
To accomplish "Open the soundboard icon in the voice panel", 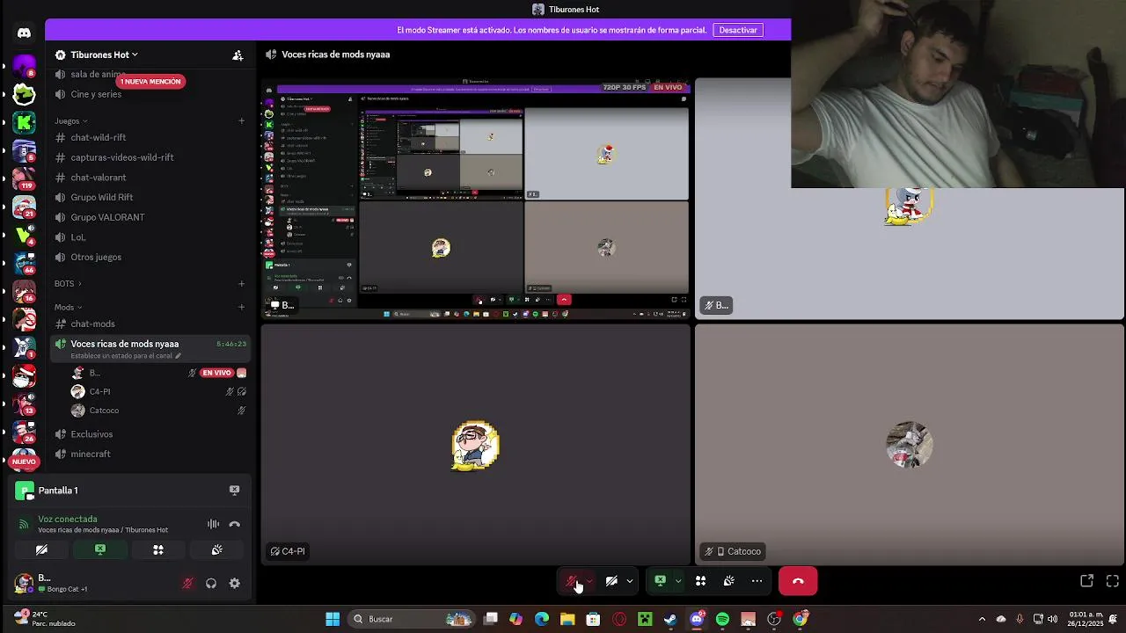I will point(217,549).
